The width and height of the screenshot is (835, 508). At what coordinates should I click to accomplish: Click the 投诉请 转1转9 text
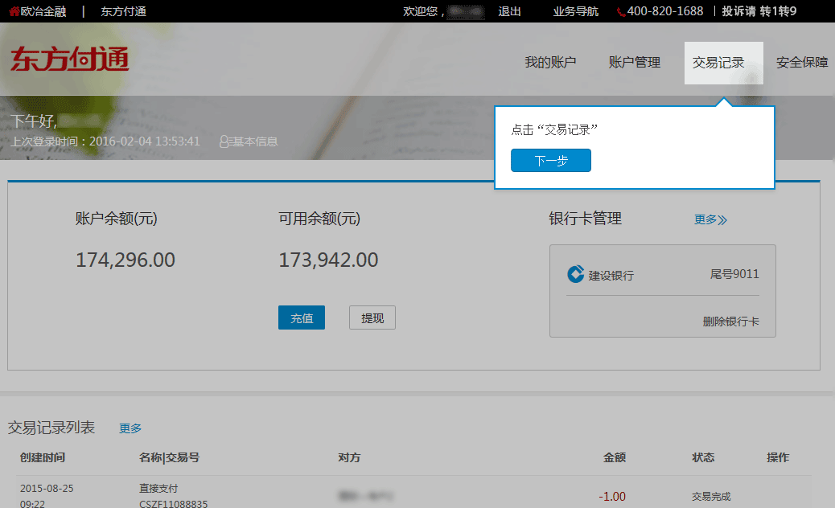(759, 11)
